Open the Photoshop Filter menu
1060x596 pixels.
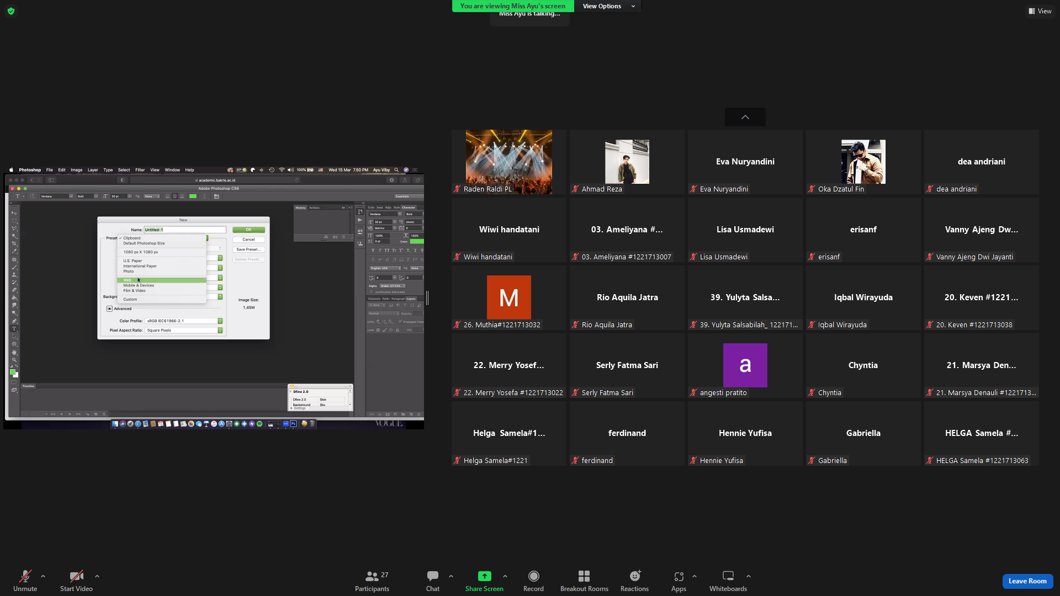click(x=140, y=170)
